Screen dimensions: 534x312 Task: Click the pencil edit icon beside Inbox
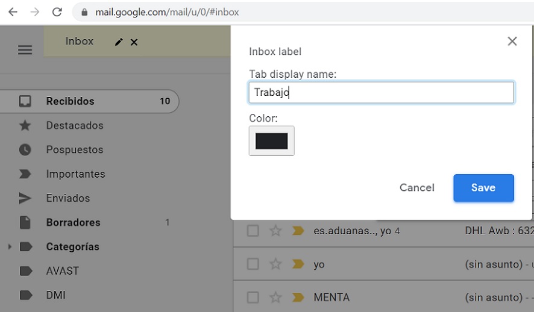(119, 42)
